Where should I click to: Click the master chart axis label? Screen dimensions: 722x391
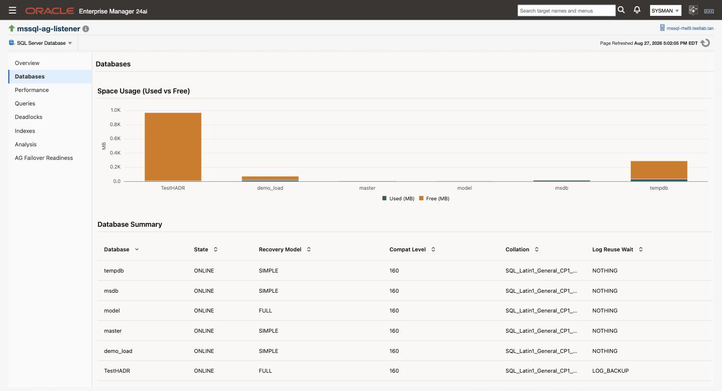pyautogui.click(x=367, y=188)
